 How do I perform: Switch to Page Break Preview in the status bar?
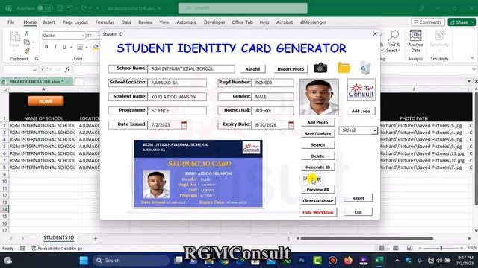410,248
